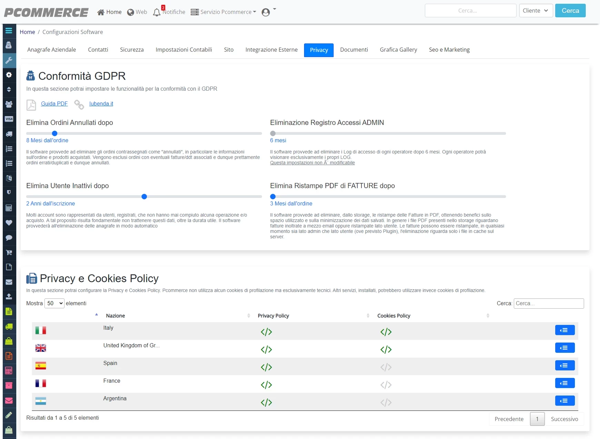Click the heart wishlist sidebar icon

(x=9, y=223)
